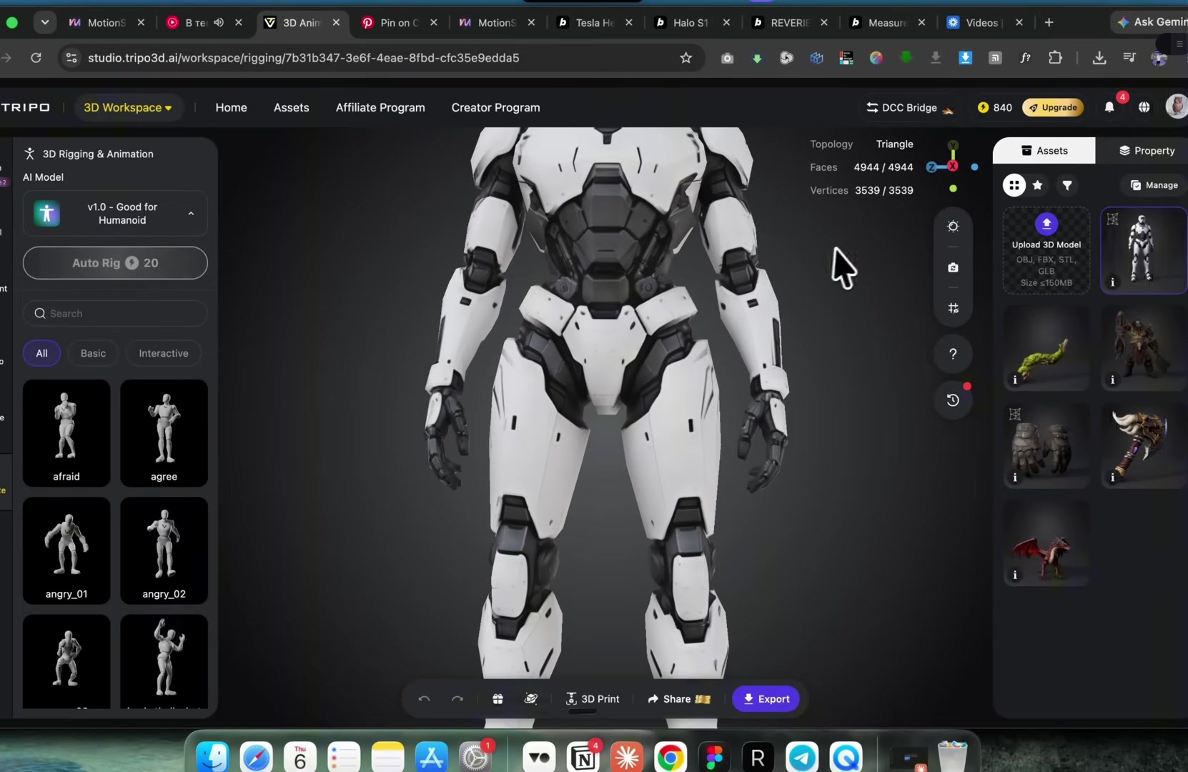The width and height of the screenshot is (1188, 772).
Task: Open Chrome extensions puzzle icon
Action: pyautogui.click(x=1055, y=58)
